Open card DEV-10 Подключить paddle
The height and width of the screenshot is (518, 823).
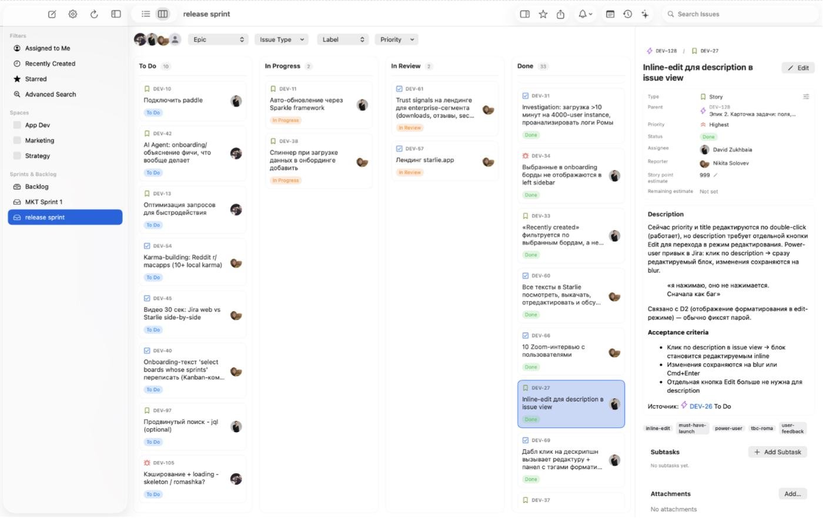pos(192,101)
